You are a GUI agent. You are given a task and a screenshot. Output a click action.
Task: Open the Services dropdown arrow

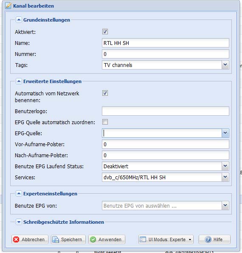coord(225,177)
